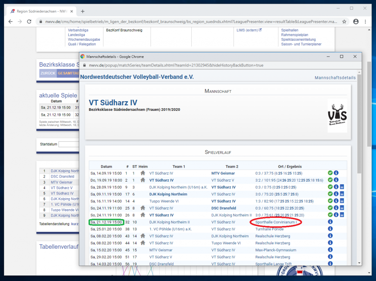
Task: Click info icon in 29.02.20 VT Südharz V row
Action: pos(330,256)
